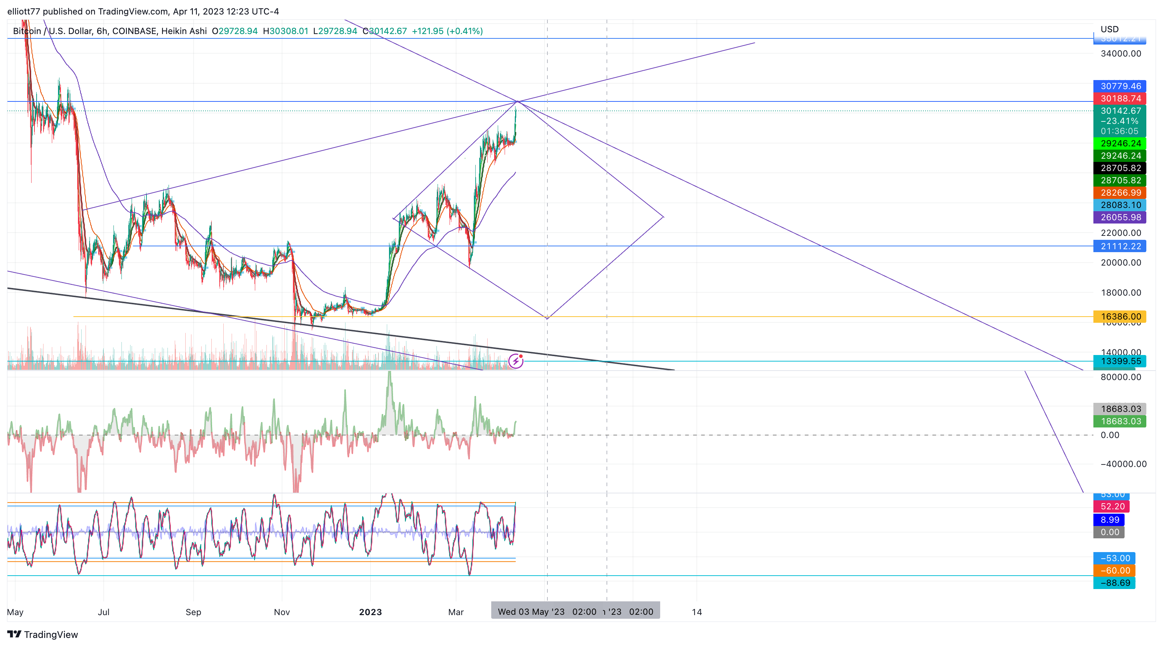Click the green 18683.03 indicator label
1163x647 pixels.
[x=1119, y=421]
